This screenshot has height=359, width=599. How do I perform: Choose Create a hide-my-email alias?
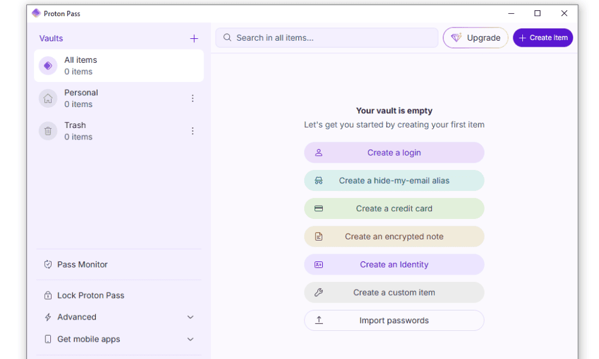(394, 181)
